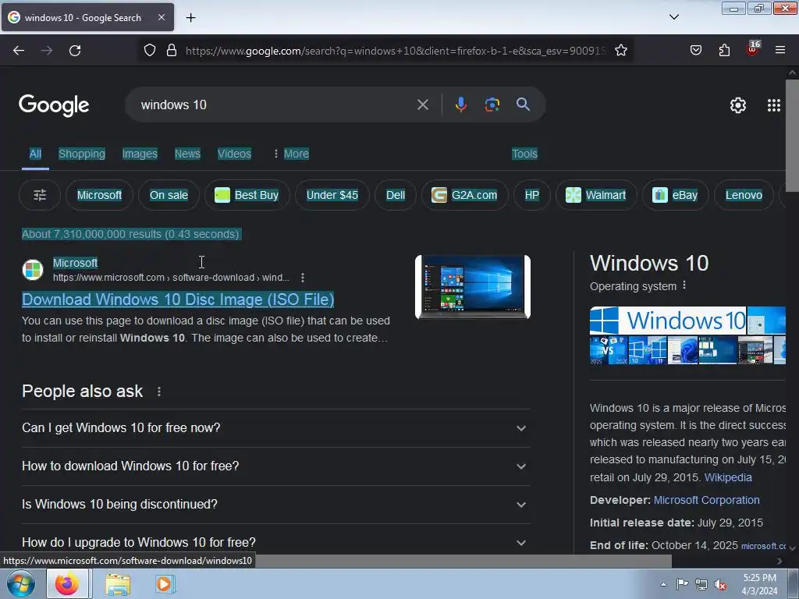Expand Can I get Windows 10 for free now
This screenshot has width=799, height=599.
pyautogui.click(x=275, y=428)
